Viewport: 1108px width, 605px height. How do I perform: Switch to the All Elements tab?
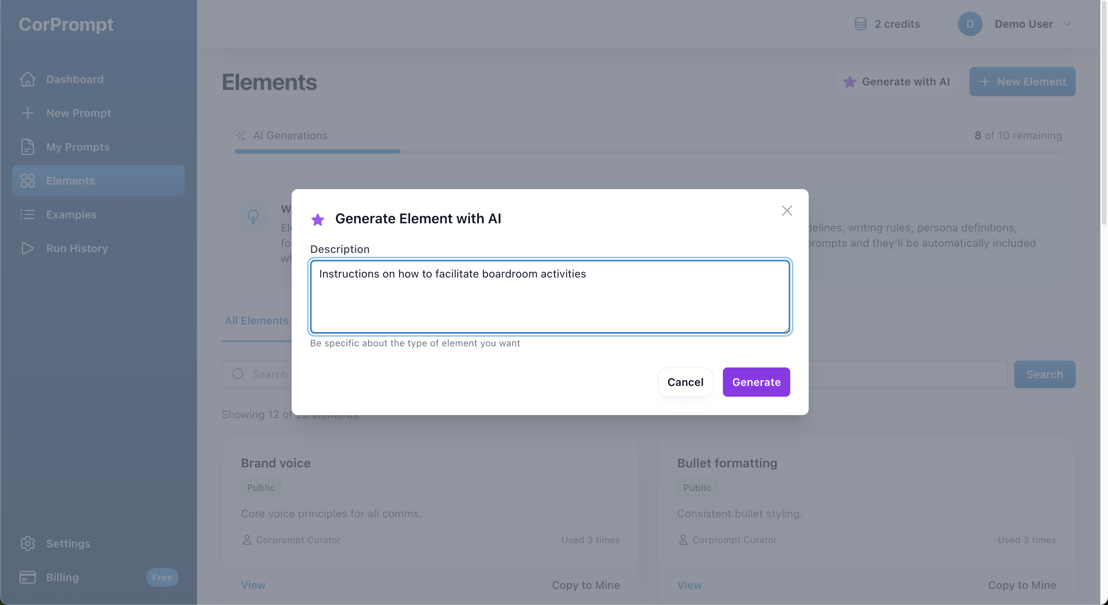pos(256,321)
